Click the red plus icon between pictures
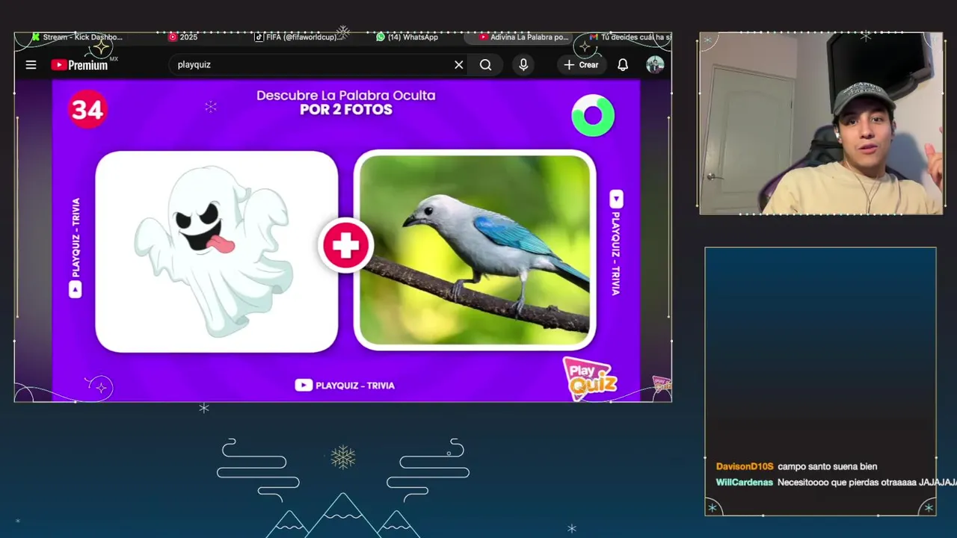Screen dimensions: 957x538 (345, 245)
